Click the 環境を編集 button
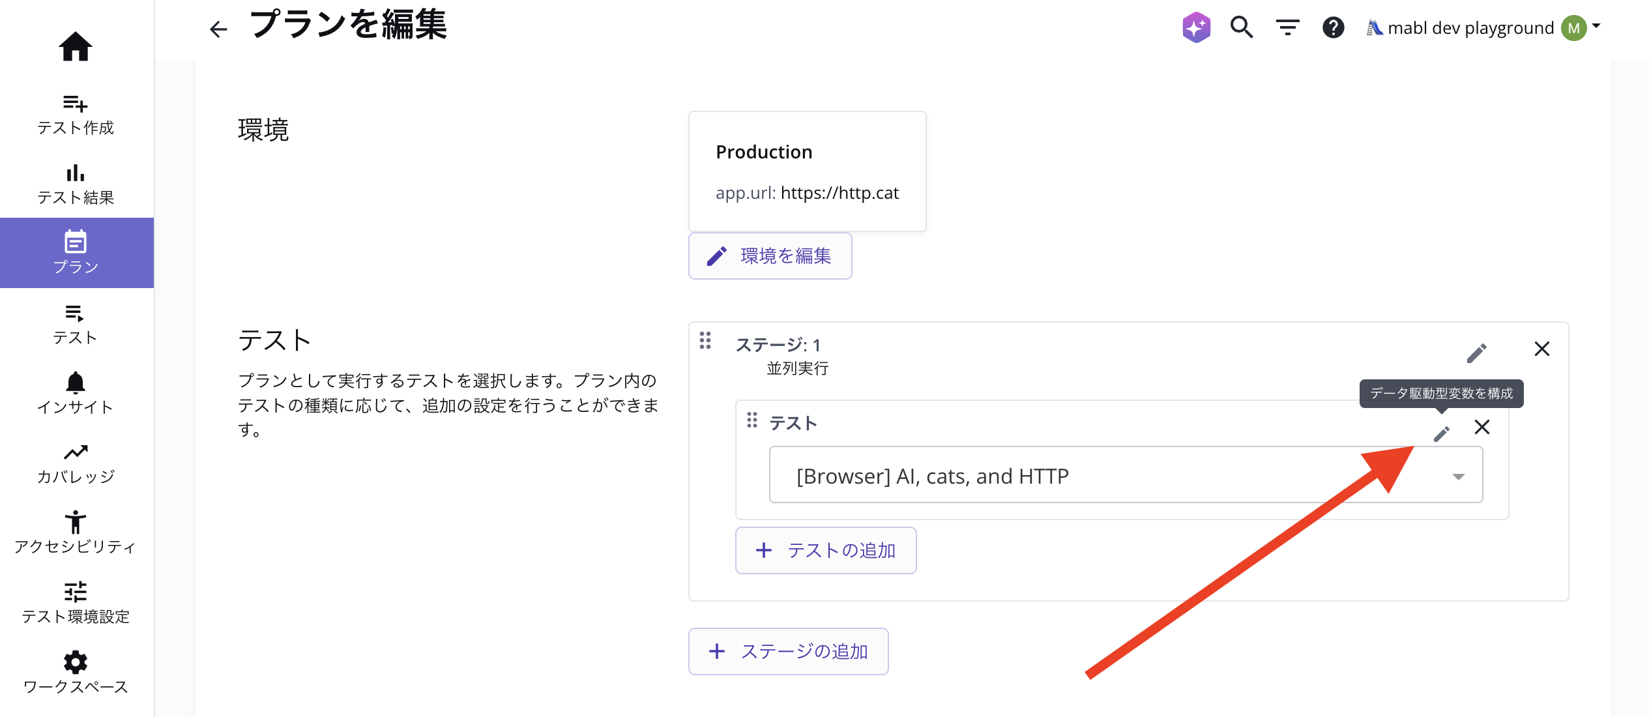 770,256
